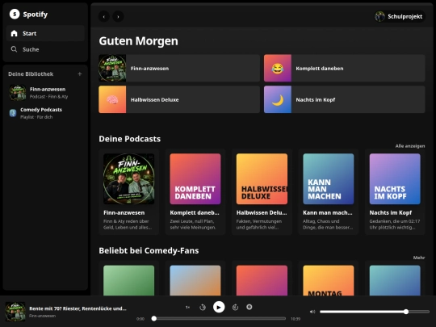436x327 pixels.
Task: Open Kann man machen podcast card
Action: [x=329, y=192]
